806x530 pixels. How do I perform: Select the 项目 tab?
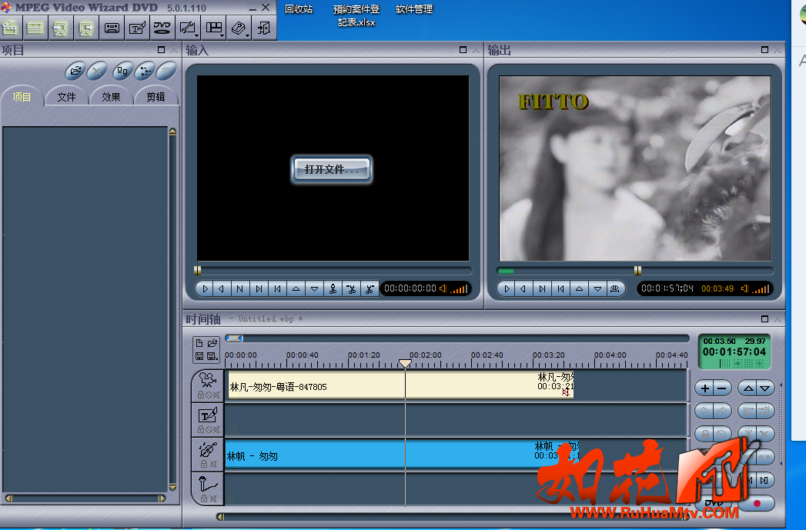[x=22, y=97]
